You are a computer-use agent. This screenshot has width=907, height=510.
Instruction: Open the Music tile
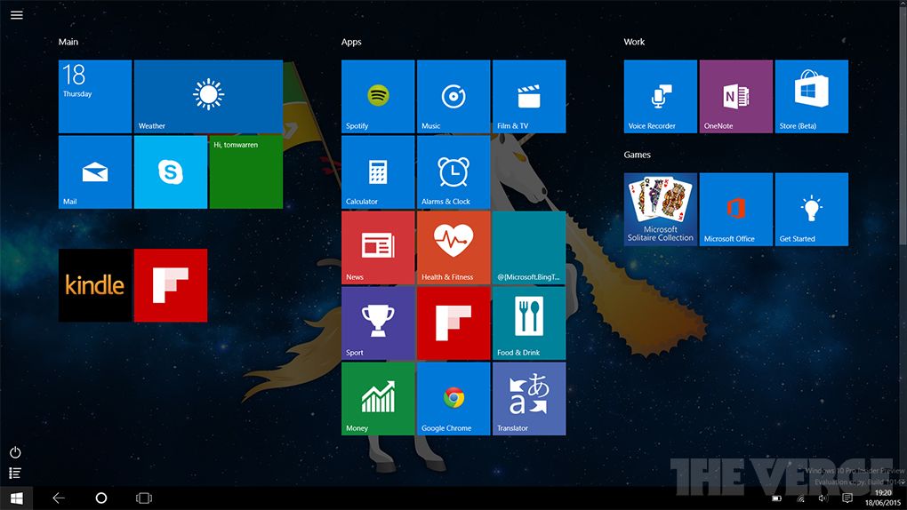point(453,97)
